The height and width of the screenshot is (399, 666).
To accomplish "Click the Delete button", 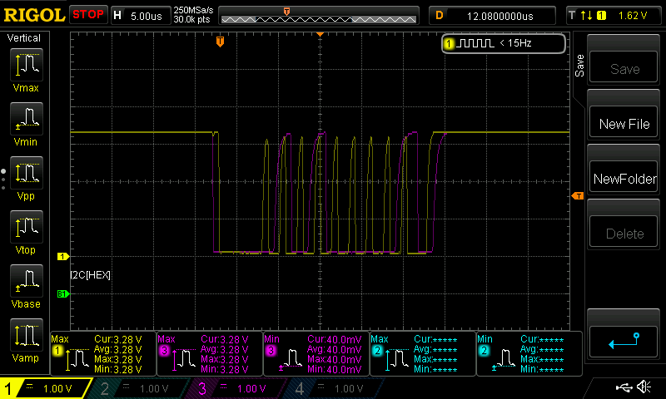I will point(624,232).
